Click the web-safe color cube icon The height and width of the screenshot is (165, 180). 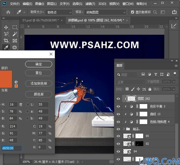click(16, 82)
